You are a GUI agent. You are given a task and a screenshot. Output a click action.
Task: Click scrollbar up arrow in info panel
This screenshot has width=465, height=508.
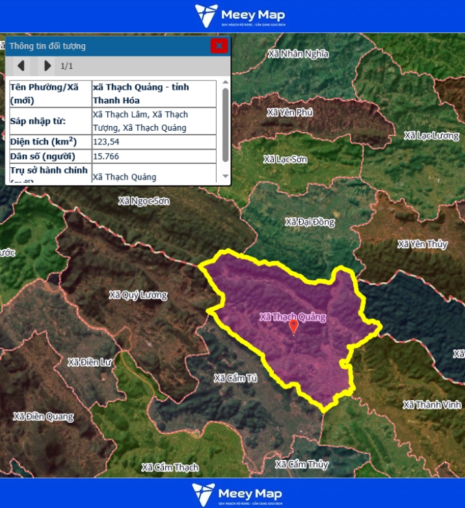225,83
